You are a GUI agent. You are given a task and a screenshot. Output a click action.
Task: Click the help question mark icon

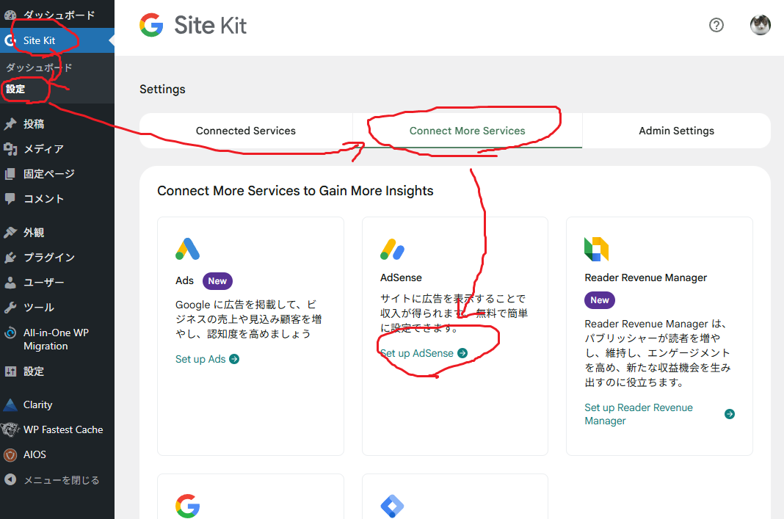pos(716,25)
